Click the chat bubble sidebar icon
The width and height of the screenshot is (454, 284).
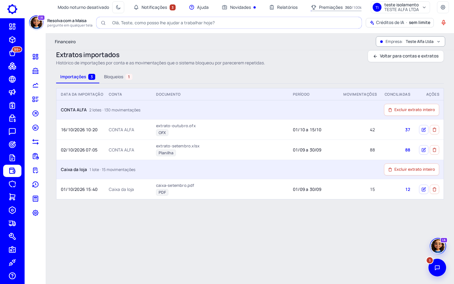tap(12, 132)
